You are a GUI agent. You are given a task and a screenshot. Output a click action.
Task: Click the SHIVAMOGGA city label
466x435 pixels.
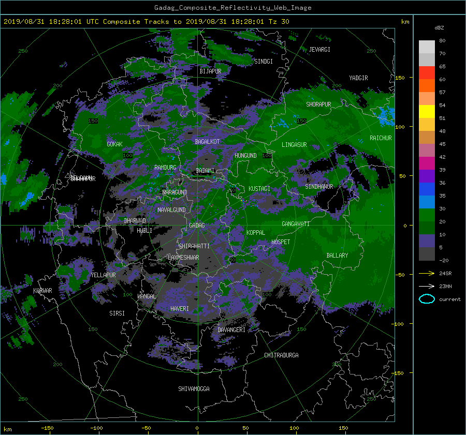click(x=194, y=389)
